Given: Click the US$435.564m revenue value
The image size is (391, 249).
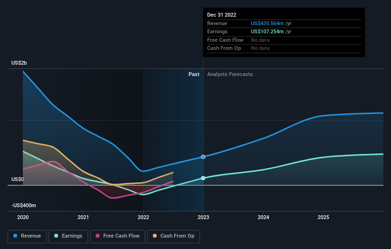Looking at the screenshot, I should click(267, 23).
